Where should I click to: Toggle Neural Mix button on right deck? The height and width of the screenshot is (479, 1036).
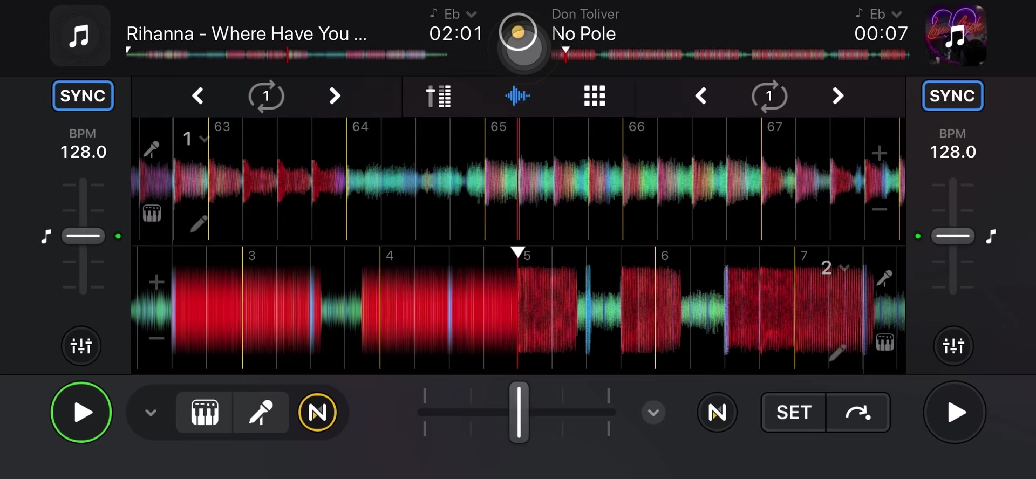717,413
